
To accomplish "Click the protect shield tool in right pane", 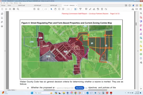I will [141, 58].
